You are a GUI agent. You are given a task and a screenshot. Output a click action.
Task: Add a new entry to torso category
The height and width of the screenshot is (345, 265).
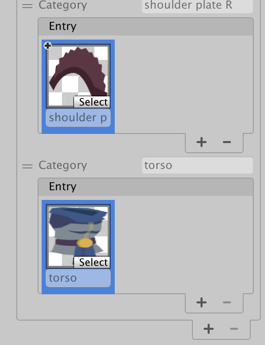(x=202, y=302)
